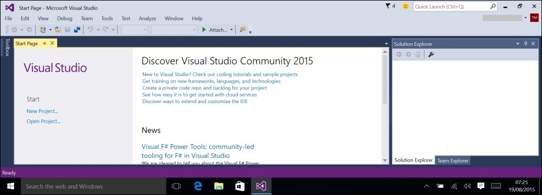Open the Team menu
The height and width of the screenshot is (195, 542).
[x=87, y=18]
